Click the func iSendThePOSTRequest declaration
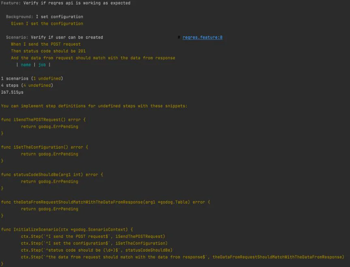Image resolution: width=350 pixels, height=267 pixels. [43, 120]
